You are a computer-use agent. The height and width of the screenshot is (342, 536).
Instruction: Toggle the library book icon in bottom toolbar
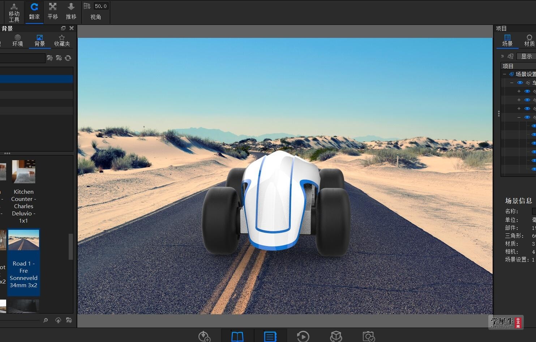(x=237, y=336)
